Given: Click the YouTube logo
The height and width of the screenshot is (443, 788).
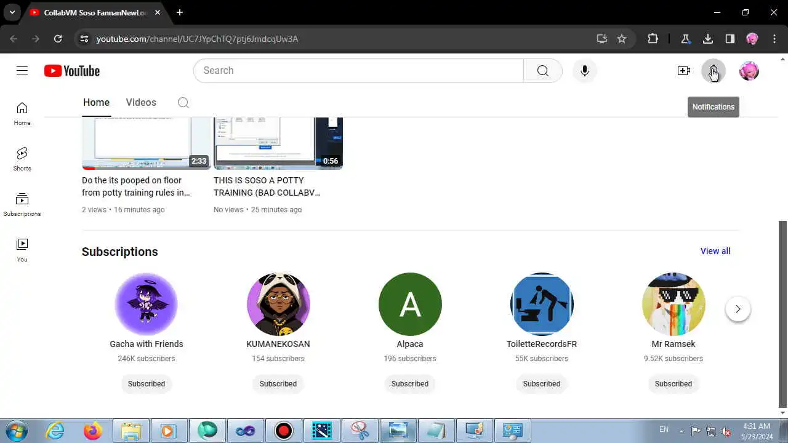Looking at the screenshot, I should [72, 71].
